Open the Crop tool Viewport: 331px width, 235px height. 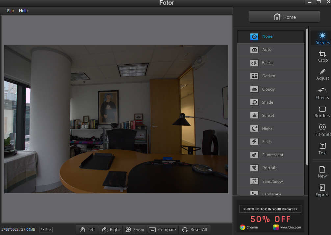(322, 56)
